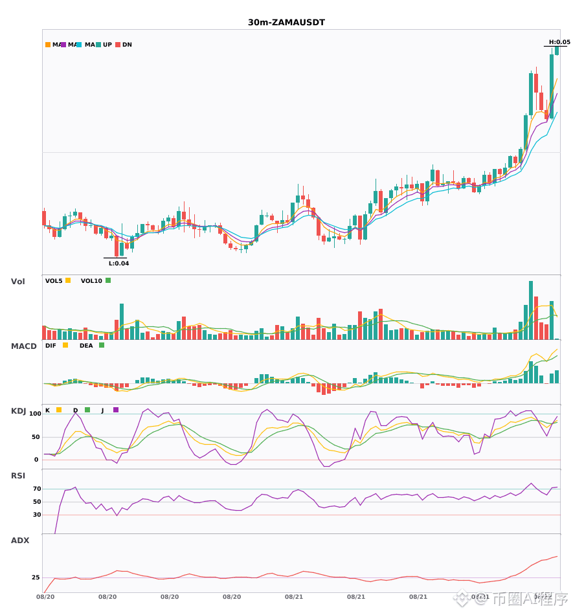Click the yellow VOL5 swatch
The width and height of the screenshot is (573, 615).
pos(68,280)
